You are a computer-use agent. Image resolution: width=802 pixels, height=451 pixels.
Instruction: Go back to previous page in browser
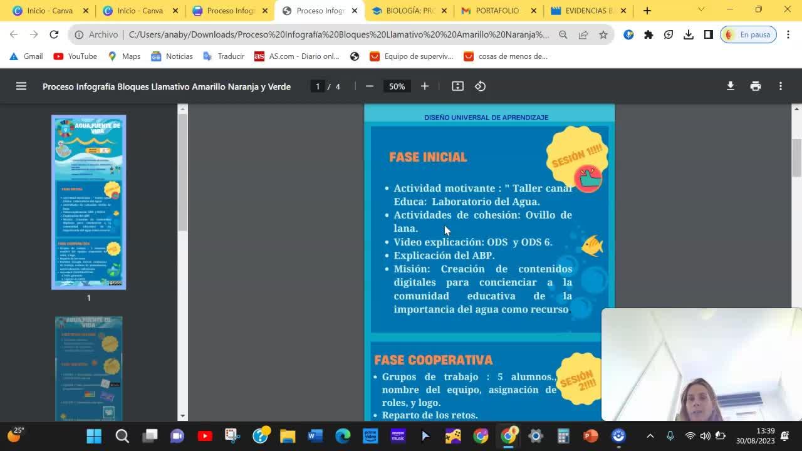point(14,34)
